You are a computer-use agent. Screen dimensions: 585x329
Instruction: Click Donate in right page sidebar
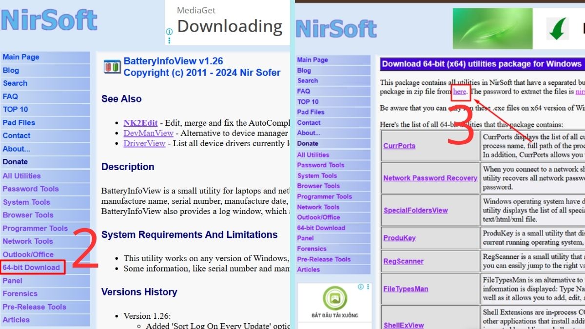tap(308, 143)
